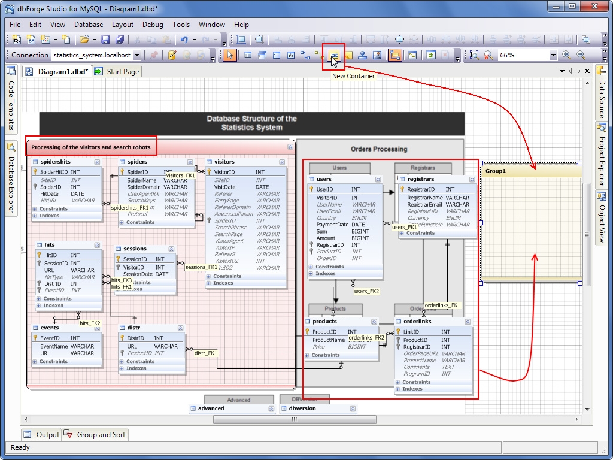Select the New Function fx tool
Image resolution: width=613 pixels, height=460 pixels.
pyautogui.click(x=291, y=55)
